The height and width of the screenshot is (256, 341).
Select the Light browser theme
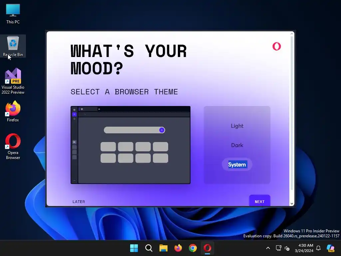tap(237, 126)
